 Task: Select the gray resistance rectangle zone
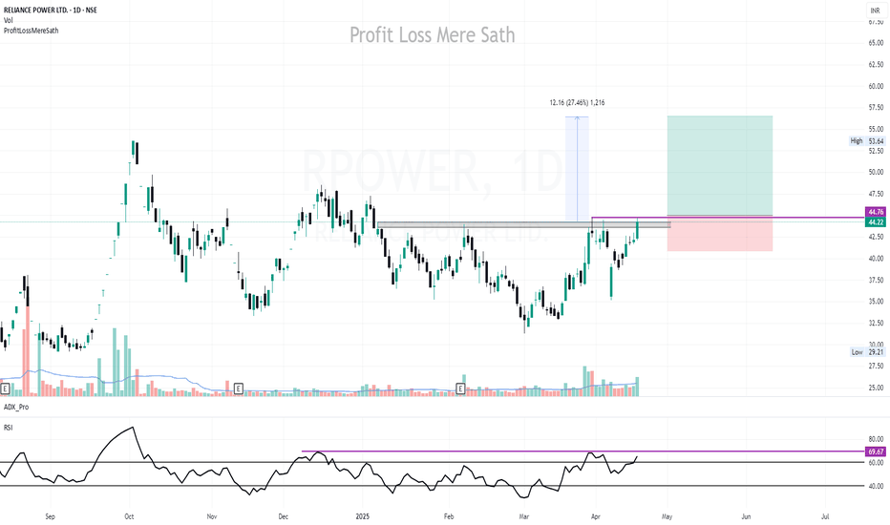pyautogui.click(x=523, y=224)
